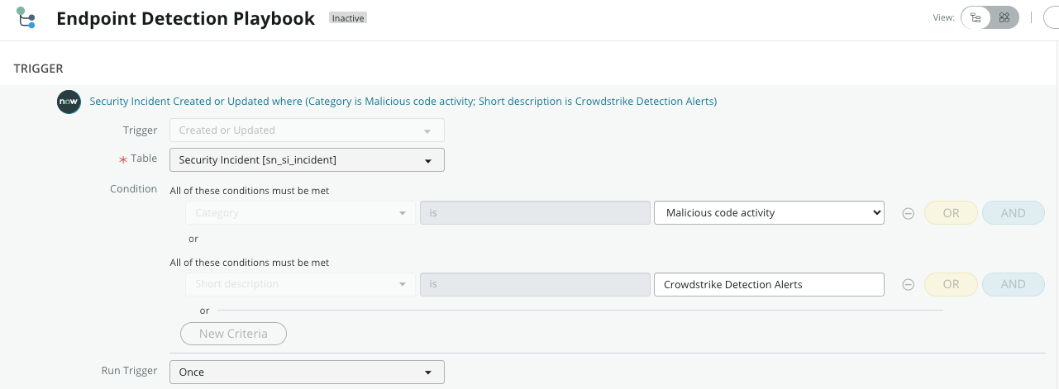The height and width of the screenshot is (389, 1059).
Task: Open the Security Incident trigger summary link
Action: click(403, 102)
